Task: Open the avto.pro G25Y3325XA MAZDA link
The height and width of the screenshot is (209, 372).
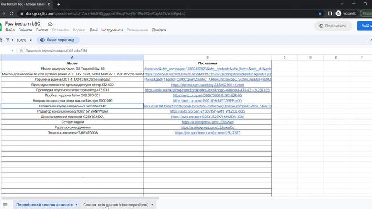Action: [208, 117]
